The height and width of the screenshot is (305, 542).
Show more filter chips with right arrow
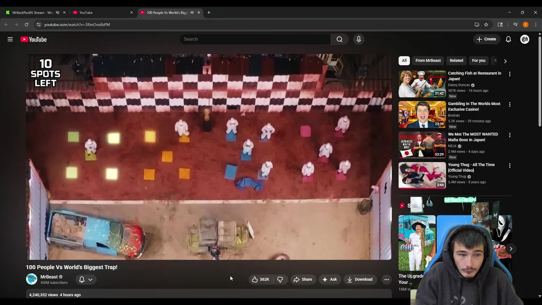tap(505, 61)
